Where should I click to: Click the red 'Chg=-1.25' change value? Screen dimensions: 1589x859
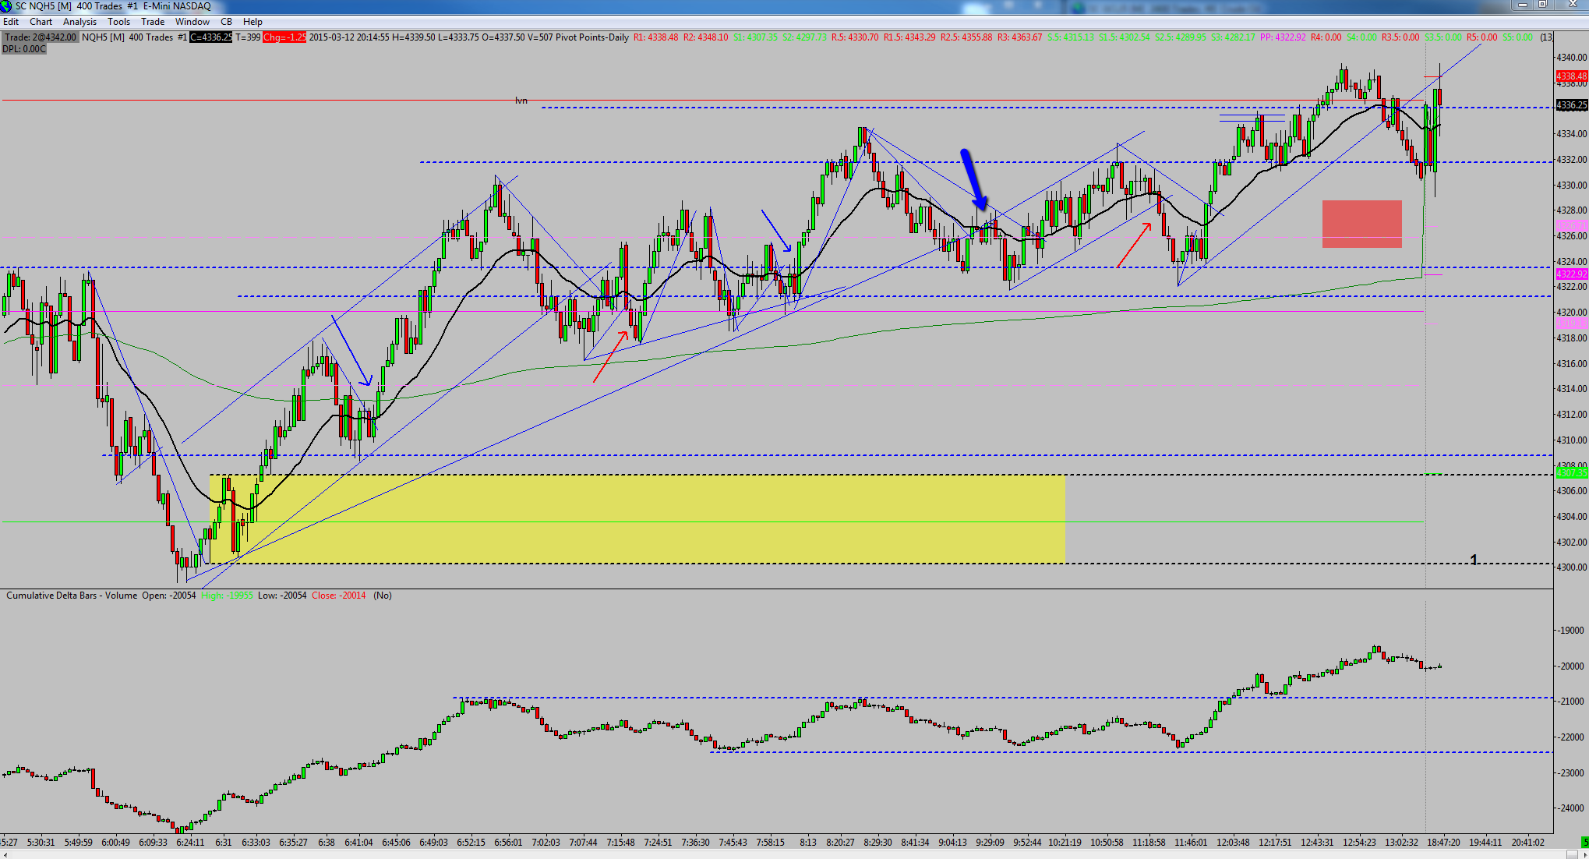click(x=284, y=37)
